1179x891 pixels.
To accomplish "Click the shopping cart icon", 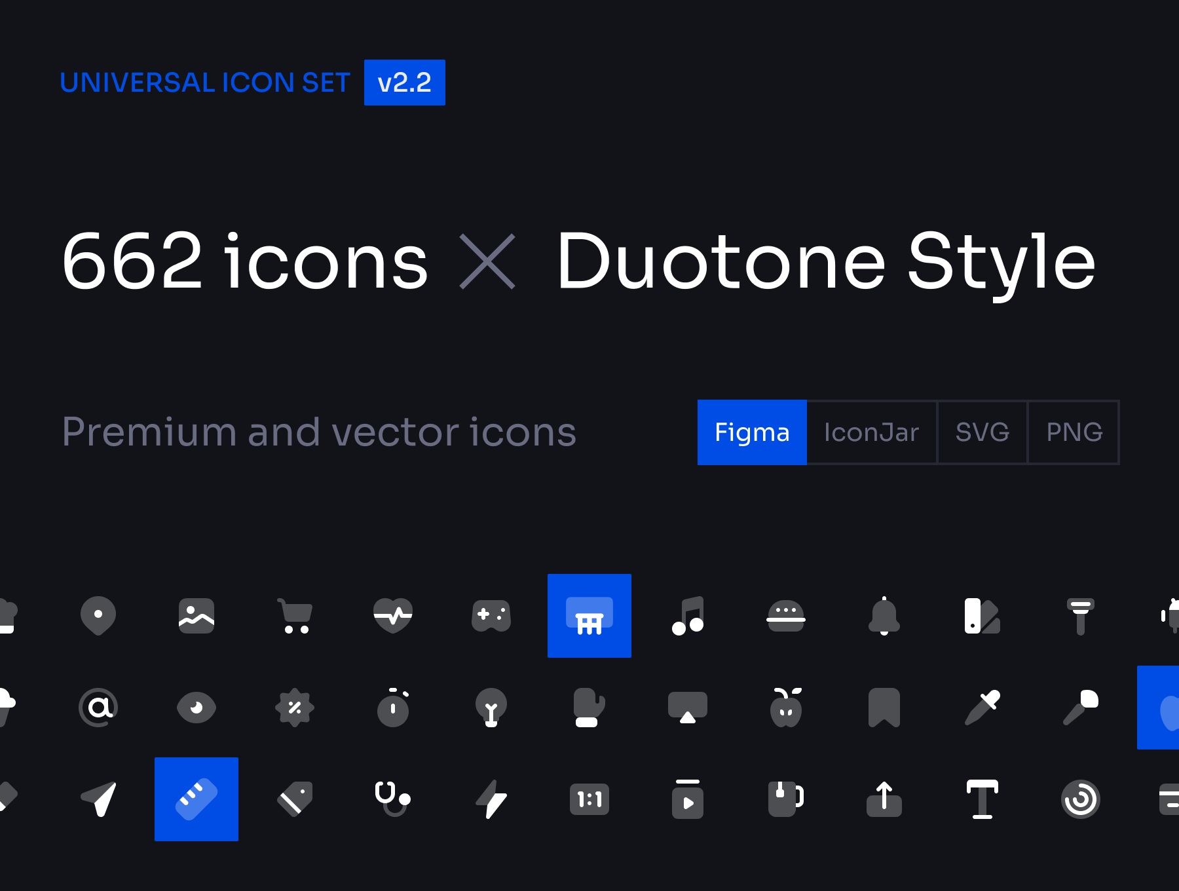I will point(295,616).
